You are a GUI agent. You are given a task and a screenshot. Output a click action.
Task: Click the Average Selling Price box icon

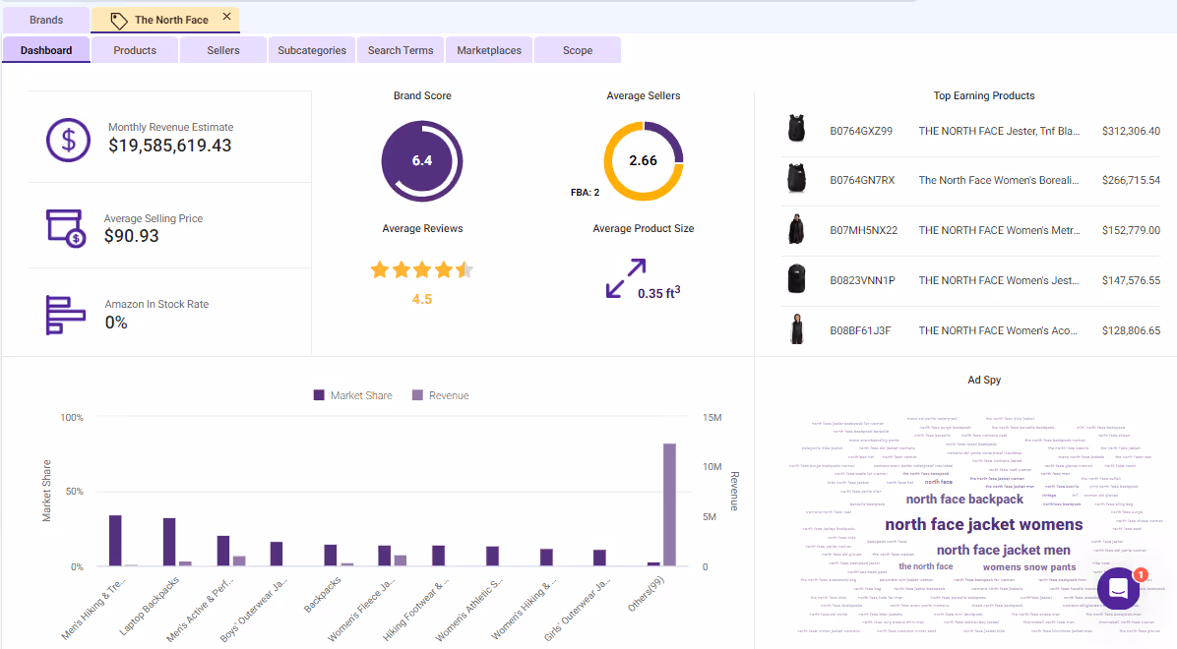pyautogui.click(x=66, y=228)
